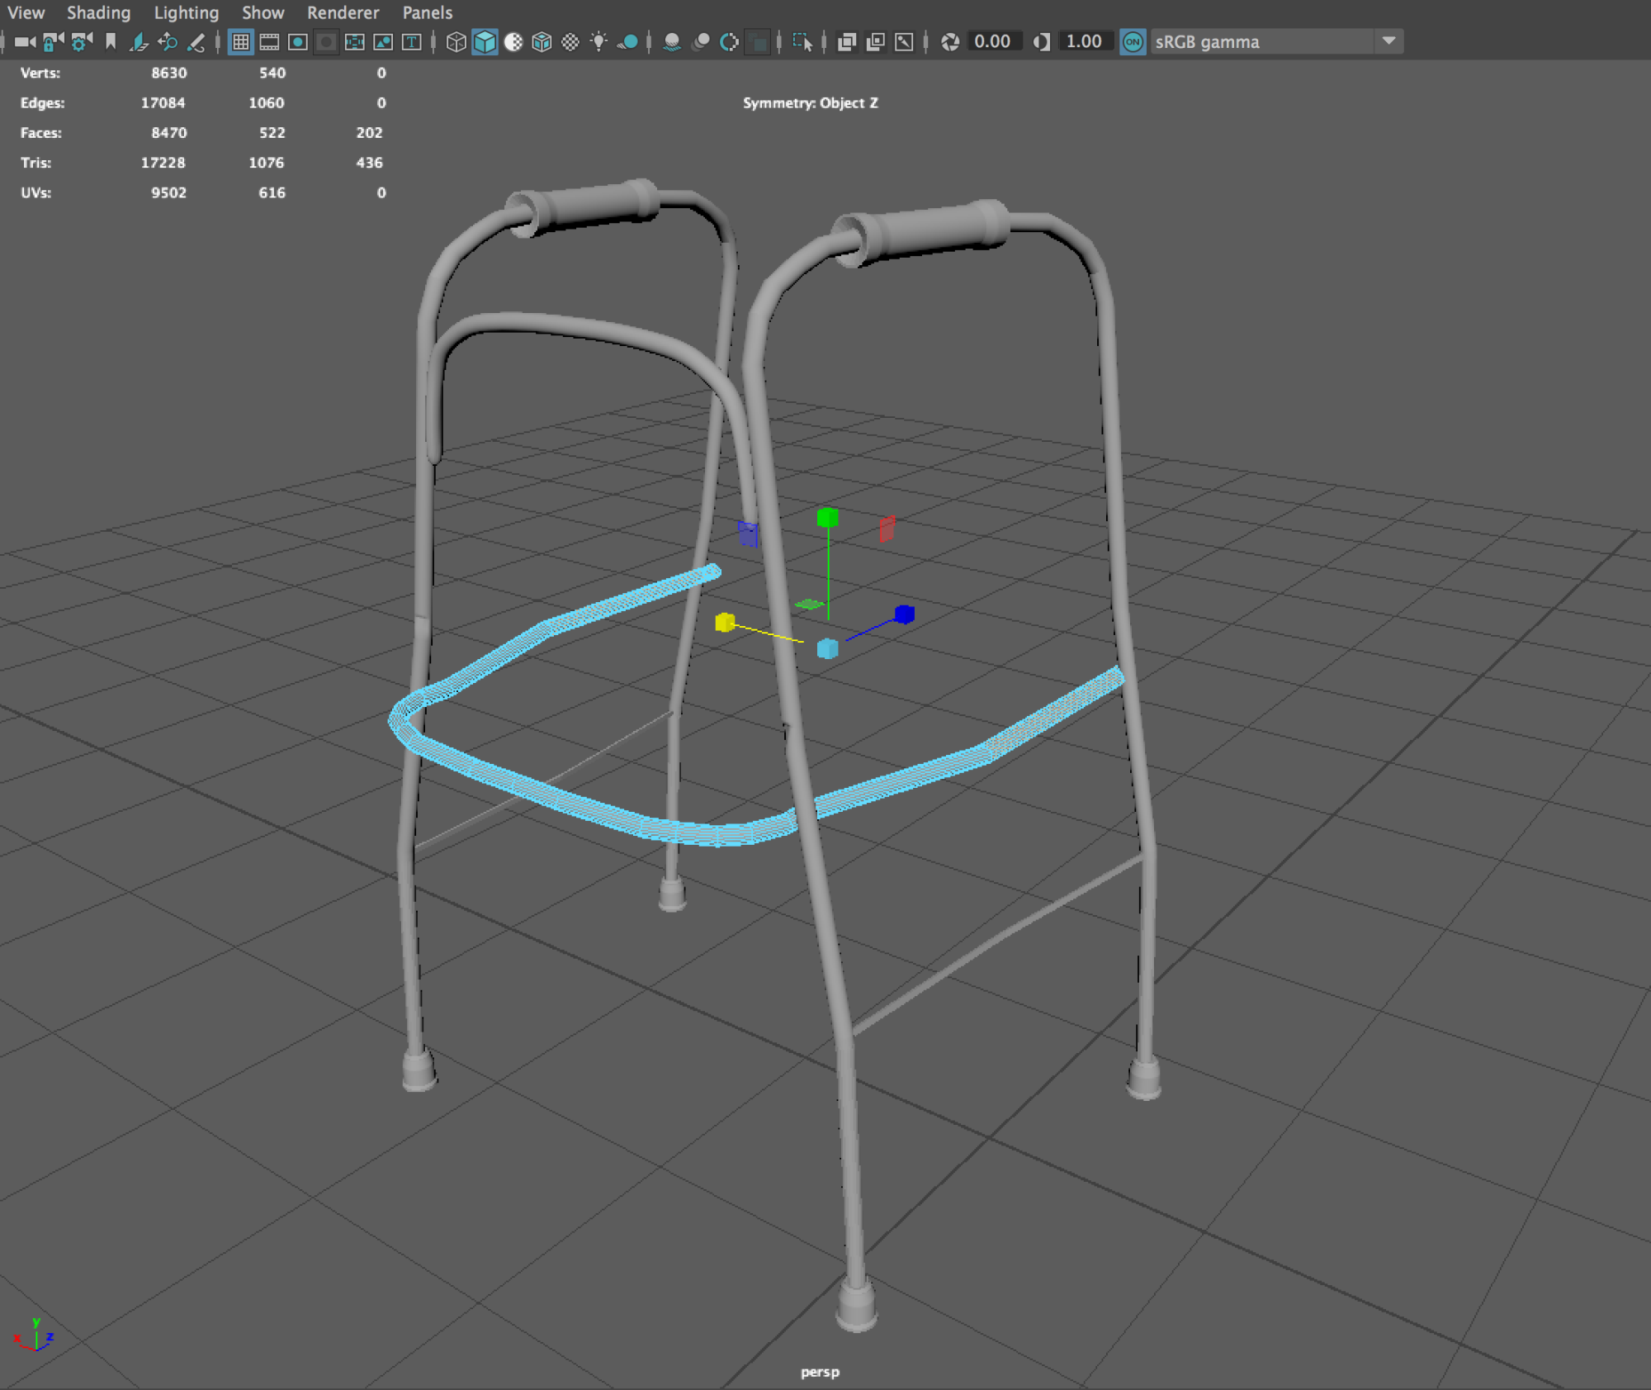Viewport: 1651px width, 1390px height.
Task: Toggle the viewport Grid display
Action: click(x=240, y=41)
